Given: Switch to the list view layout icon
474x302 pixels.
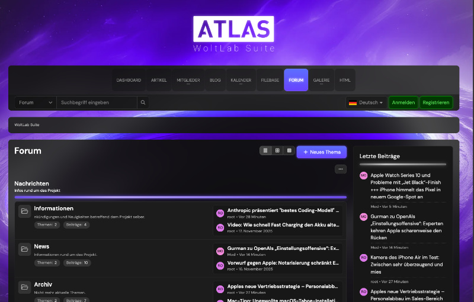Looking at the screenshot, I should (266, 151).
